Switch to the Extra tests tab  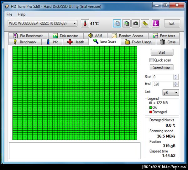pyautogui.click(x=164, y=36)
